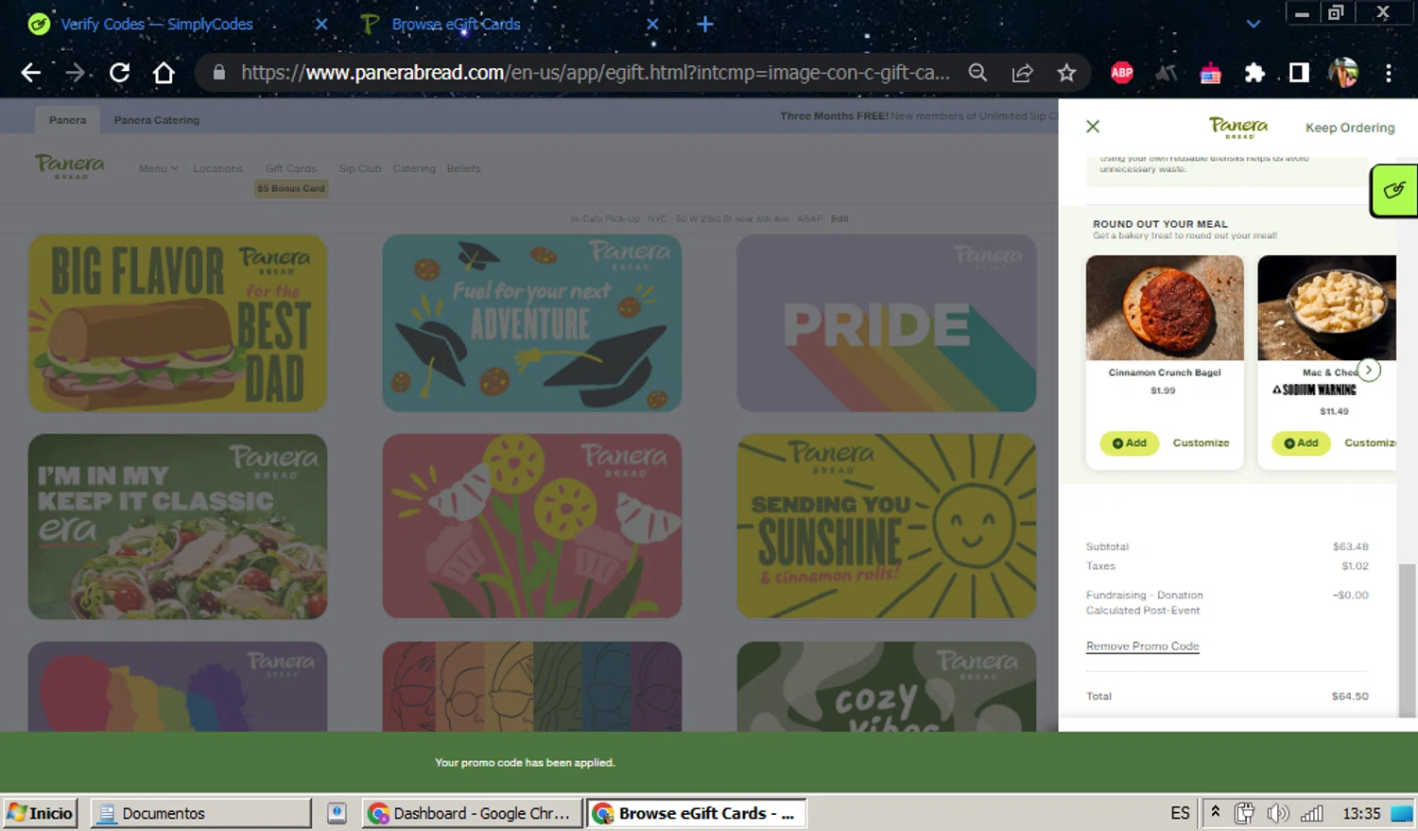Close the Verify Codes tab
1418x831 pixels.
[x=321, y=24]
